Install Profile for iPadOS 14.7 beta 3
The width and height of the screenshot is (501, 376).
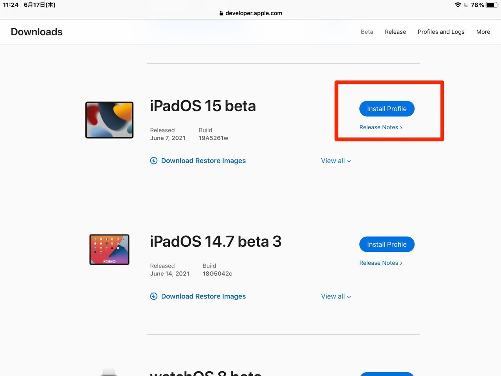click(x=387, y=244)
